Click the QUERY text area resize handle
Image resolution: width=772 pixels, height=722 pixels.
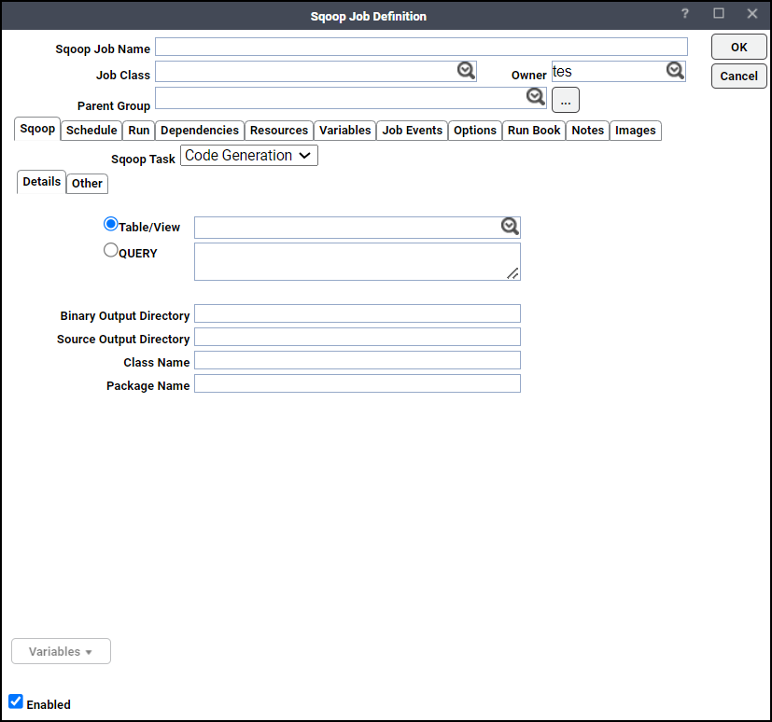coord(513,273)
